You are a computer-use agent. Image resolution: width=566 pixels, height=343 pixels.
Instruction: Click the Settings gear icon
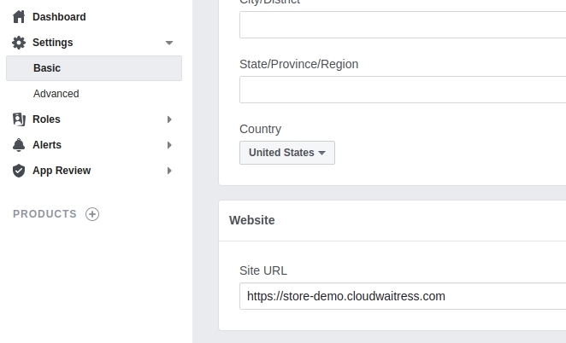coord(19,43)
